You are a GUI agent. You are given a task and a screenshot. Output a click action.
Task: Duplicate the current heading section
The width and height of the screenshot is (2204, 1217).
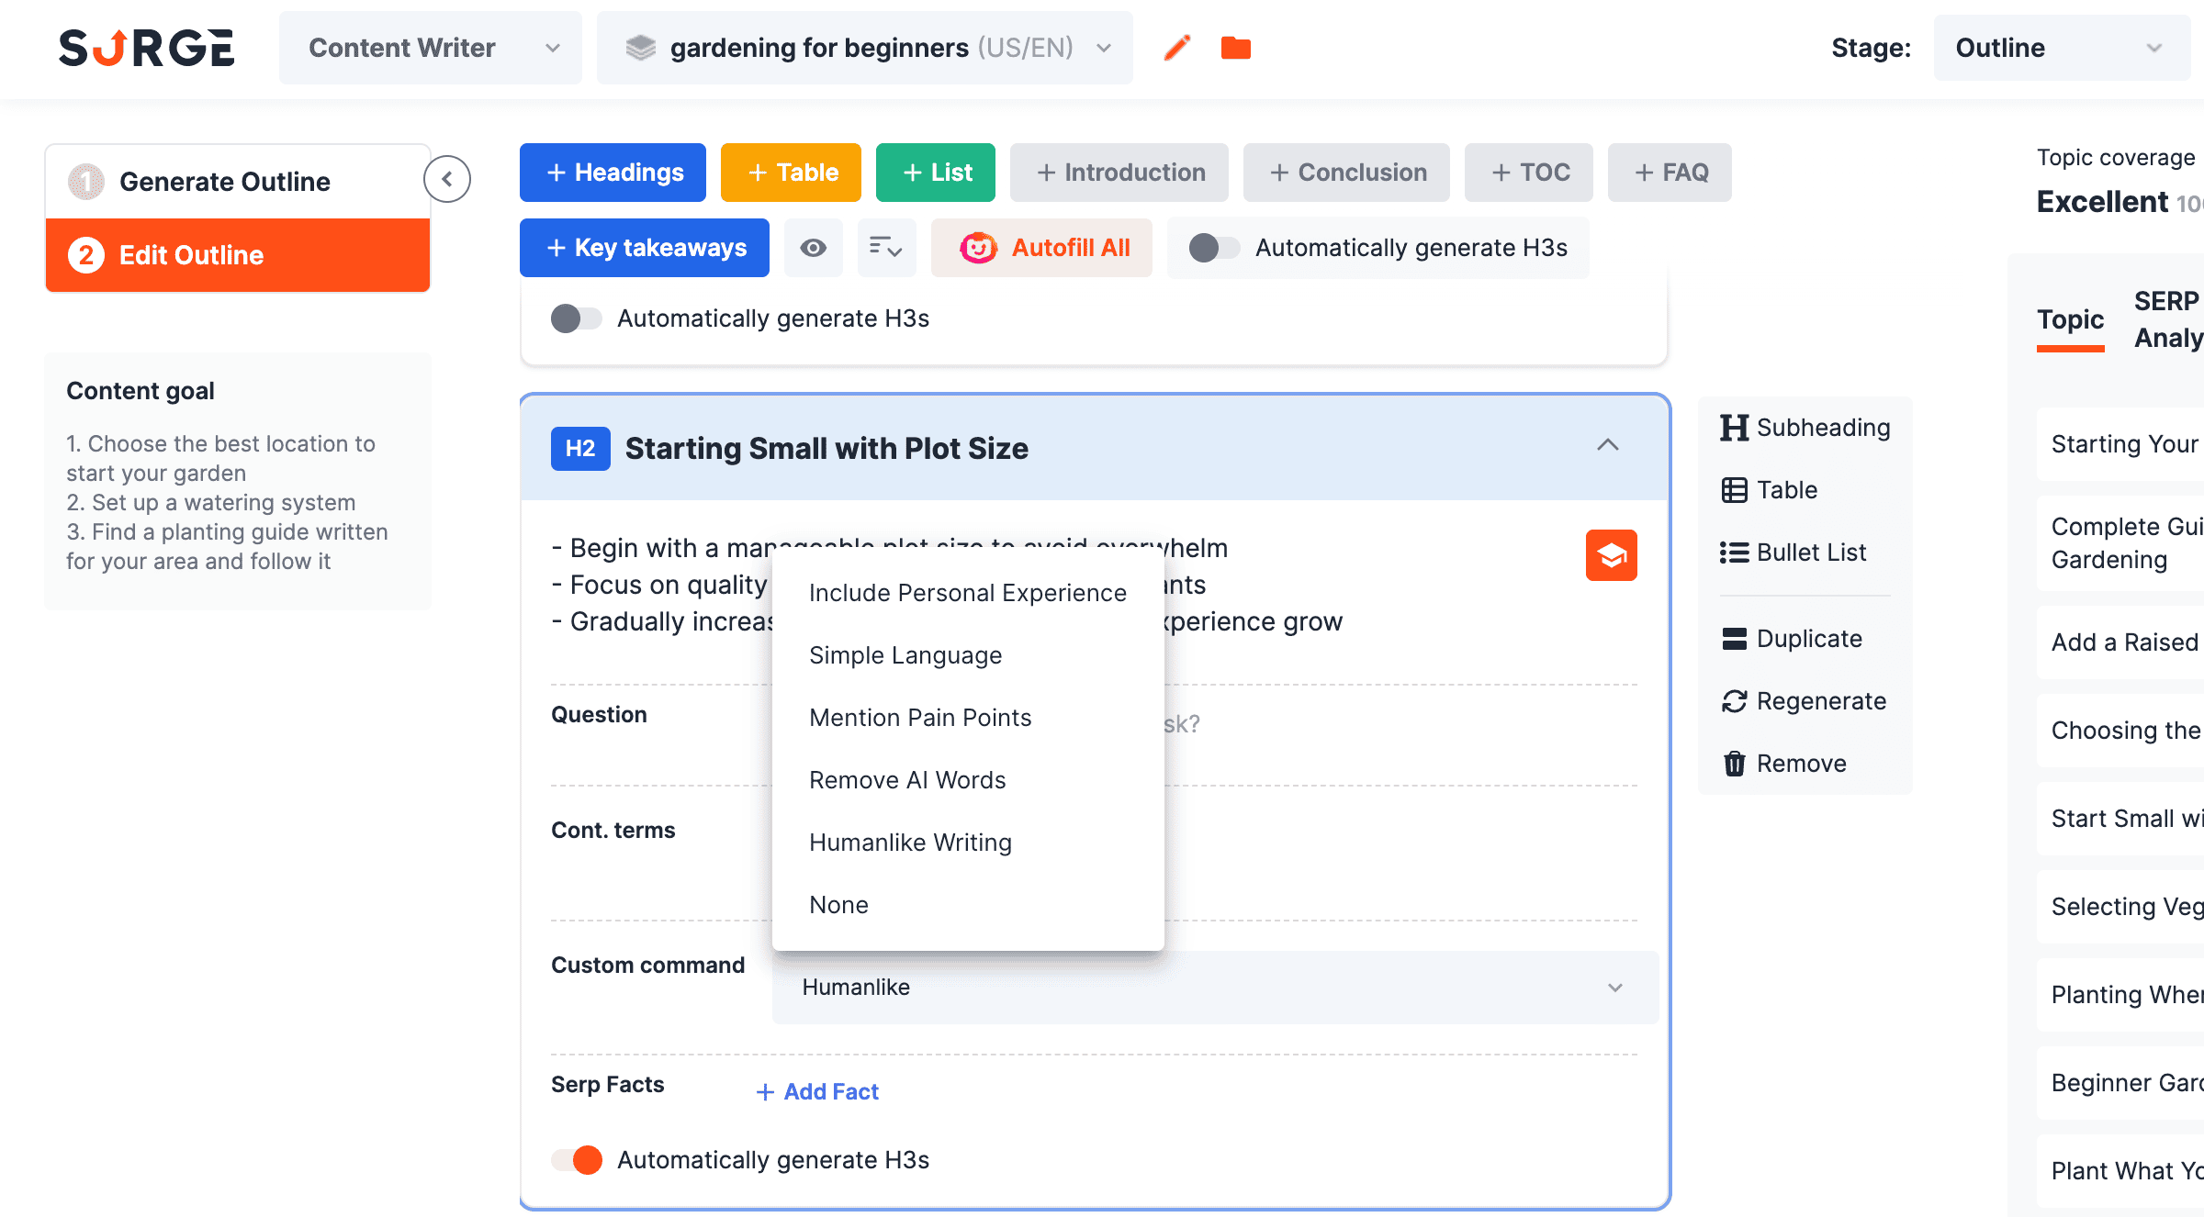1791,639
